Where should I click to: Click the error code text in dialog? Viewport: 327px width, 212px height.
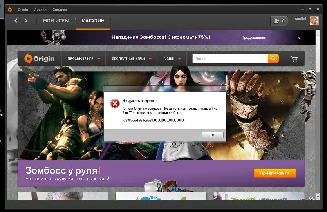click(154, 120)
